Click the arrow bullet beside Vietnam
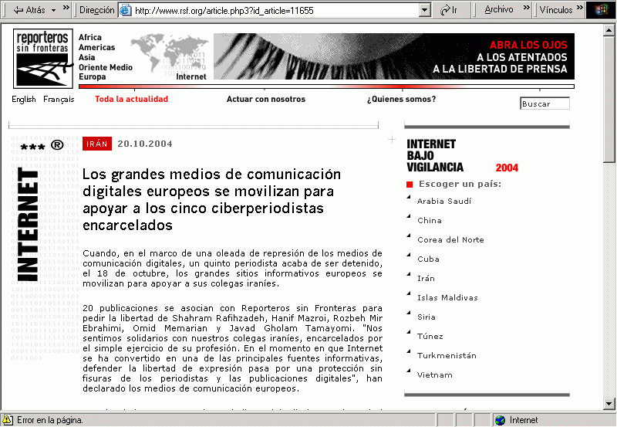 pyautogui.click(x=409, y=371)
